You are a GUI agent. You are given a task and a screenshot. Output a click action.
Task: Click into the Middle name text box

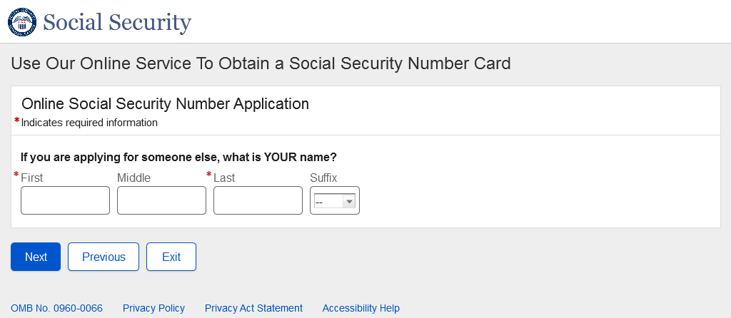pyautogui.click(x=161, y=200)
